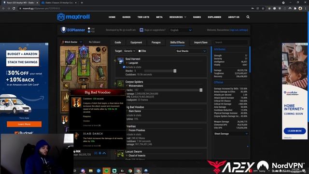Reload the page in the browser
The height and width of the screenshot is (174, 309).
point(14,9)
